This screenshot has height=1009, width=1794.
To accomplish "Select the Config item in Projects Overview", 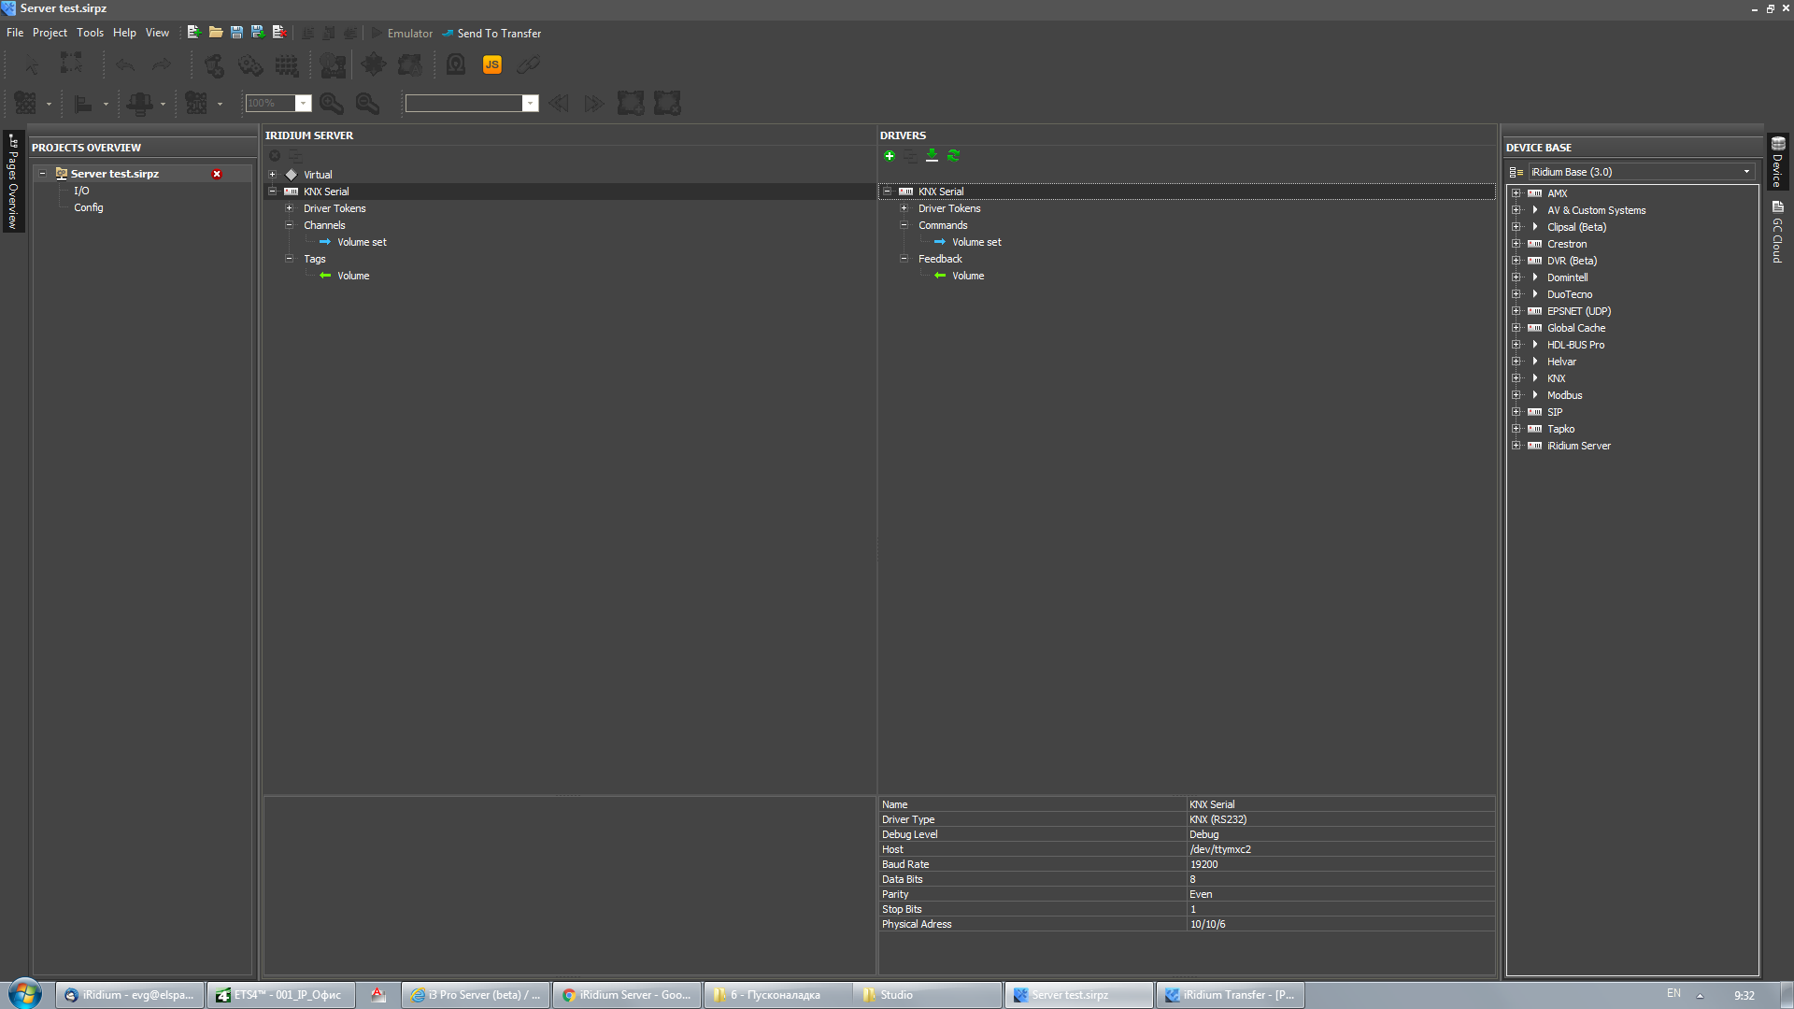I will point(89,207).
